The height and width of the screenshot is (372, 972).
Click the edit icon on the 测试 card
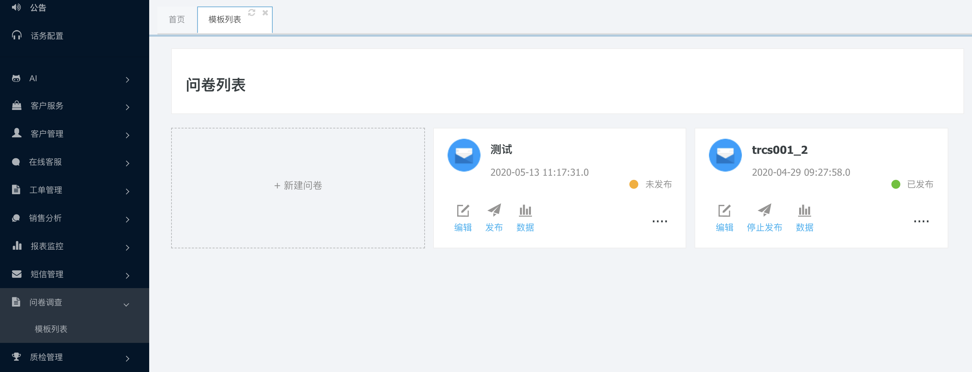coord(463,211)
